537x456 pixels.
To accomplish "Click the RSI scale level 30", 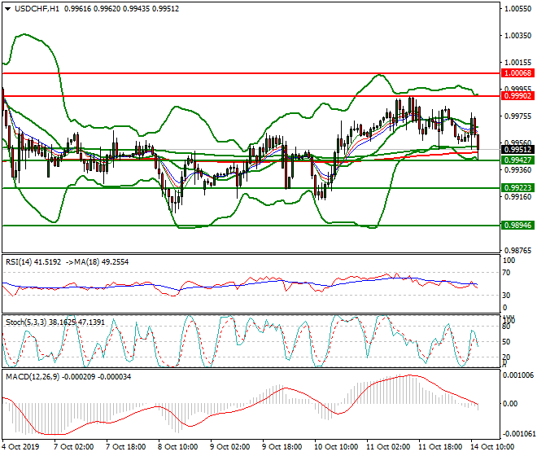I will click(506, 296).
